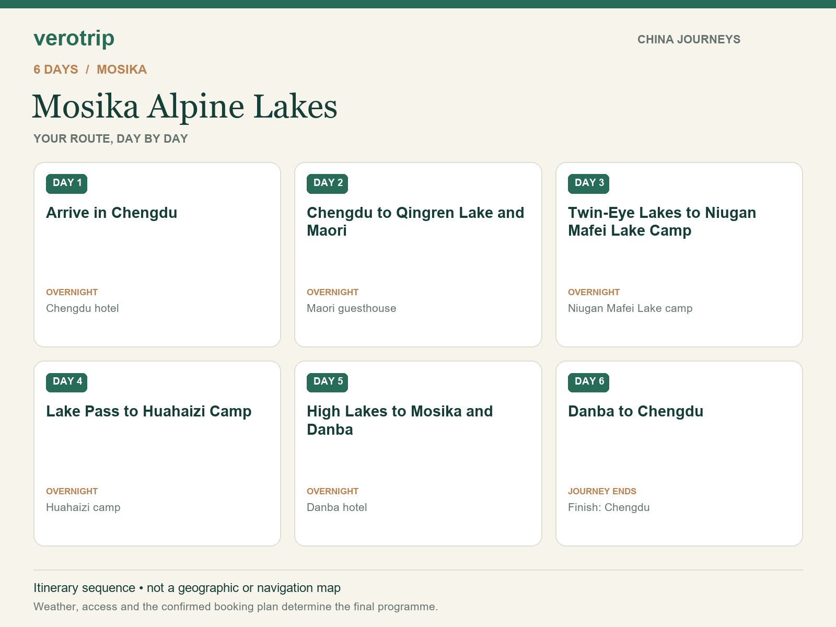Select the "Weather, access and the confirmed booking" disclaimer
Screen dimensions: 836x627
236,607
